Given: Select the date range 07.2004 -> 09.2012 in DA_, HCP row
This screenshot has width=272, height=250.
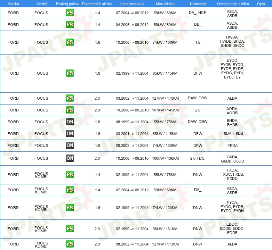Looking at the screenshot, I should (132, 13).
